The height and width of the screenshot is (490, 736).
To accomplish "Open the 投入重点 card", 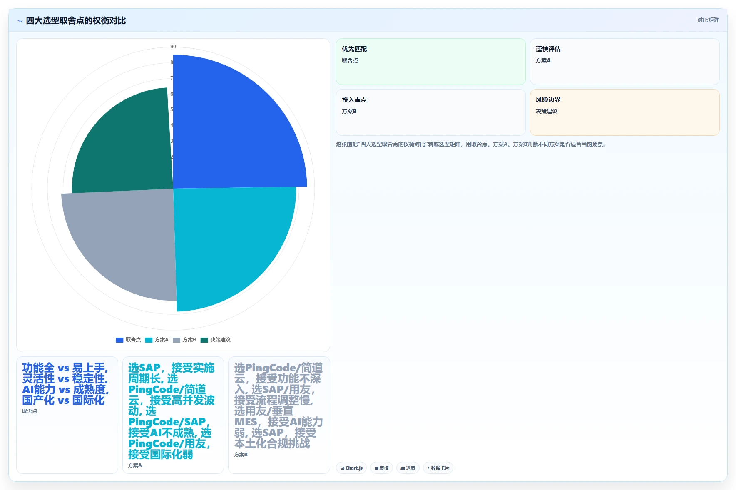I will [430, 112].
